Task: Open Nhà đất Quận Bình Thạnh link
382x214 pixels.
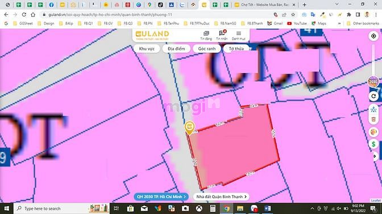Action: tap(221, 196)
